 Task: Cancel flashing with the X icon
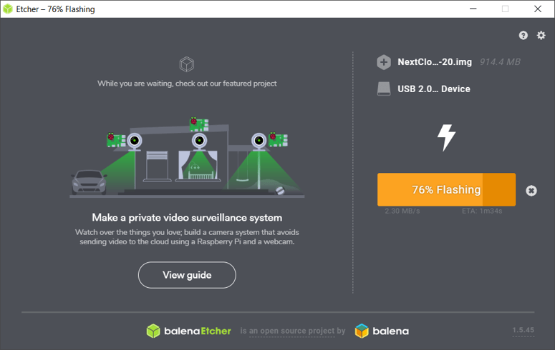tap(531, 191)
